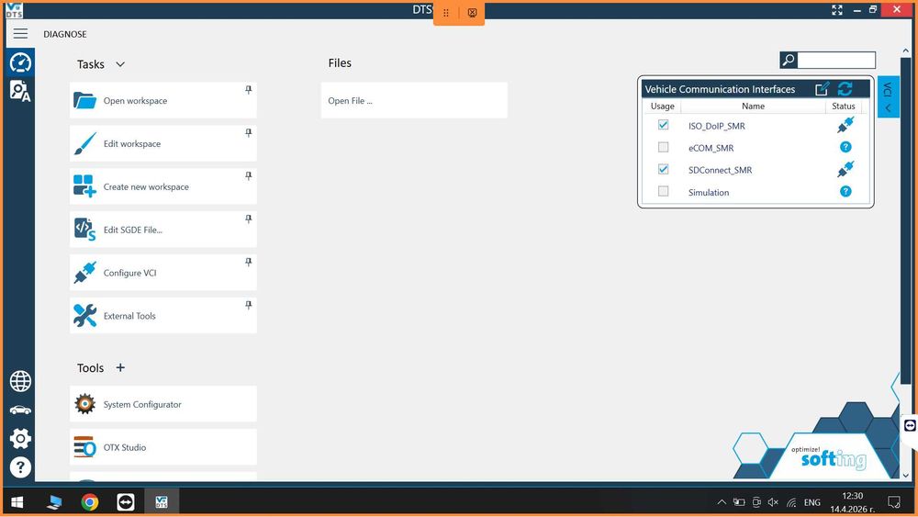Toggle fullscreen mode in title bar
The height and width of the screenshot is (517, 918).
837,10
